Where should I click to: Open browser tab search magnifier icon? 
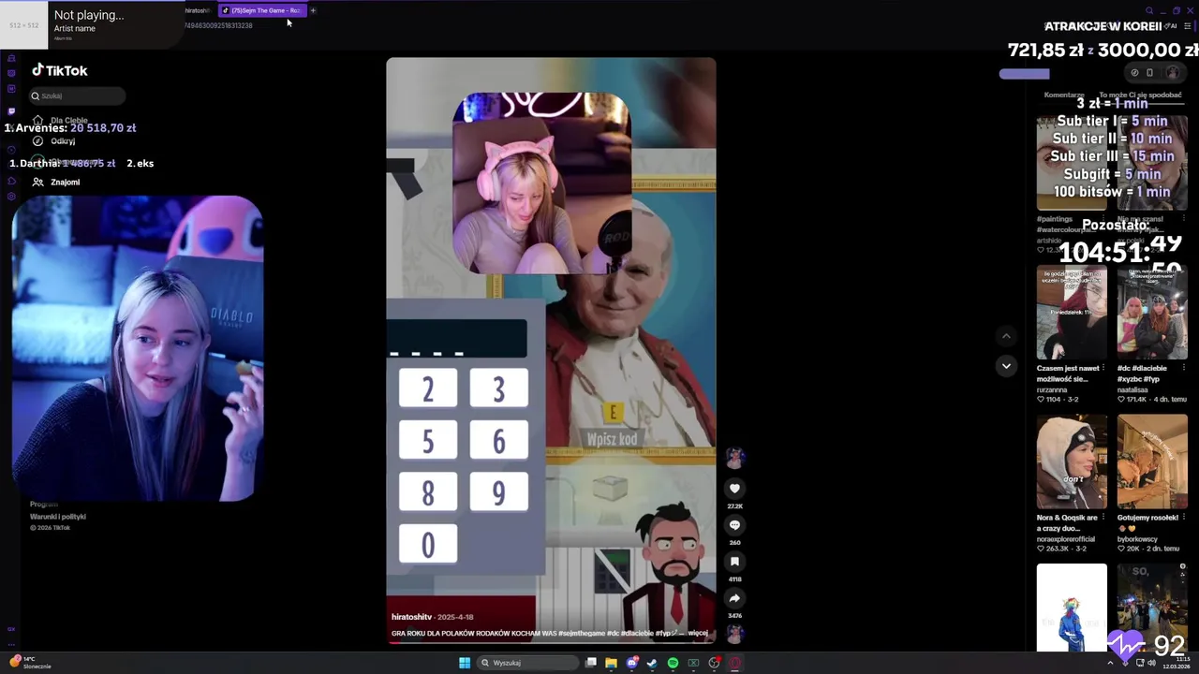[x=1149, y=11]
